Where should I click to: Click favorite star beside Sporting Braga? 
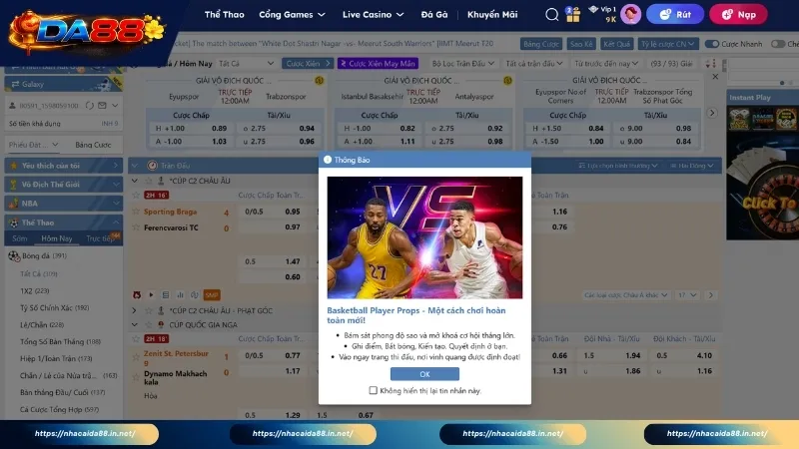[x=137, y=212]
